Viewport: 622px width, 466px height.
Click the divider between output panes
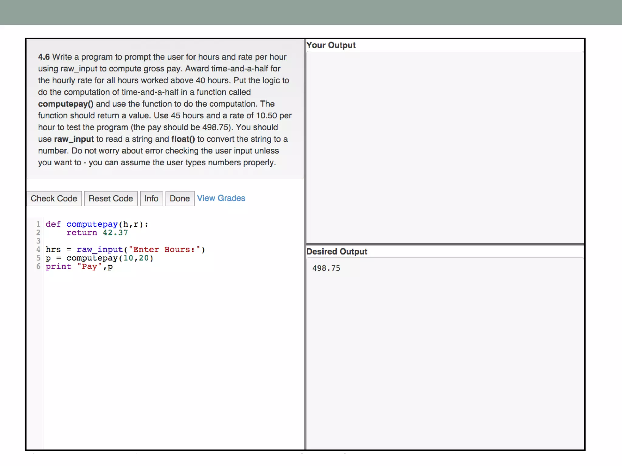click(x=445, y=244)
